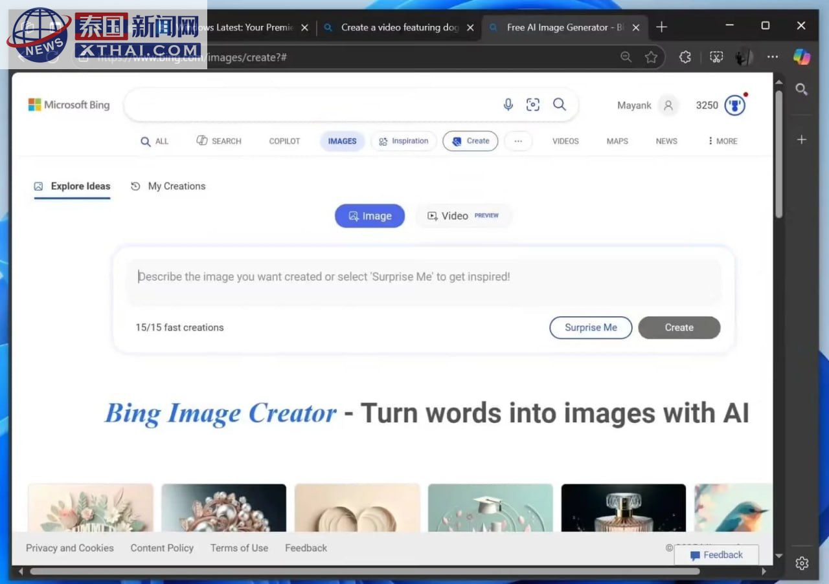Open a new browser tab
The width and height of the screenshot is (829, 584).
tap(661, 27)
